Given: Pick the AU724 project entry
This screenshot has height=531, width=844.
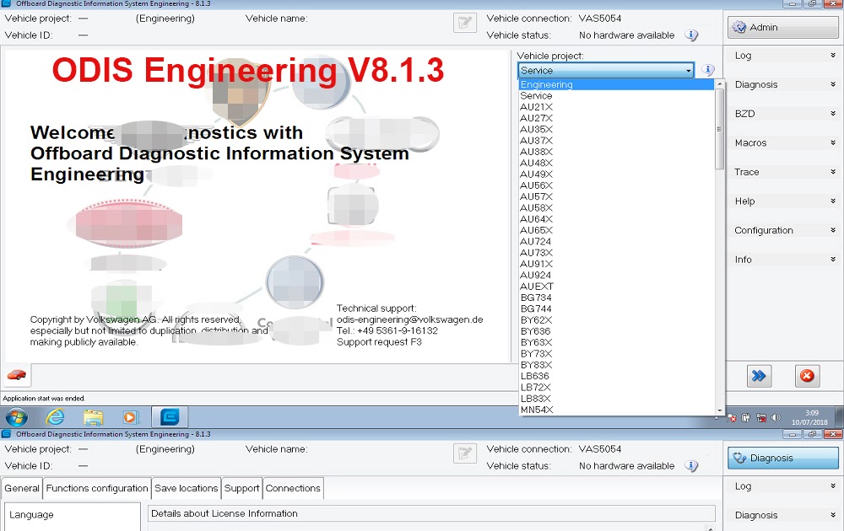Looking at the screenshot, I should pyautogui.click(x=616, y=241).
